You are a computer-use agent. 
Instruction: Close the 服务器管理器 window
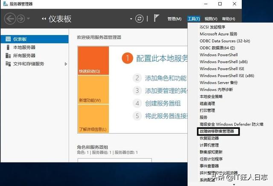click(x=234, y=4)
